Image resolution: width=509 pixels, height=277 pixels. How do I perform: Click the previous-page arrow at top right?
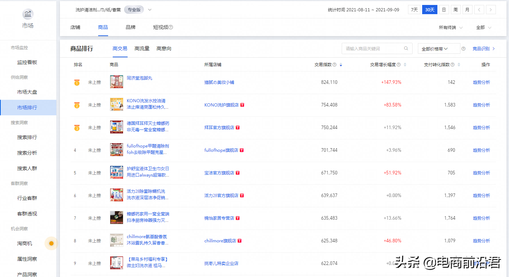[x=479, y=10]
